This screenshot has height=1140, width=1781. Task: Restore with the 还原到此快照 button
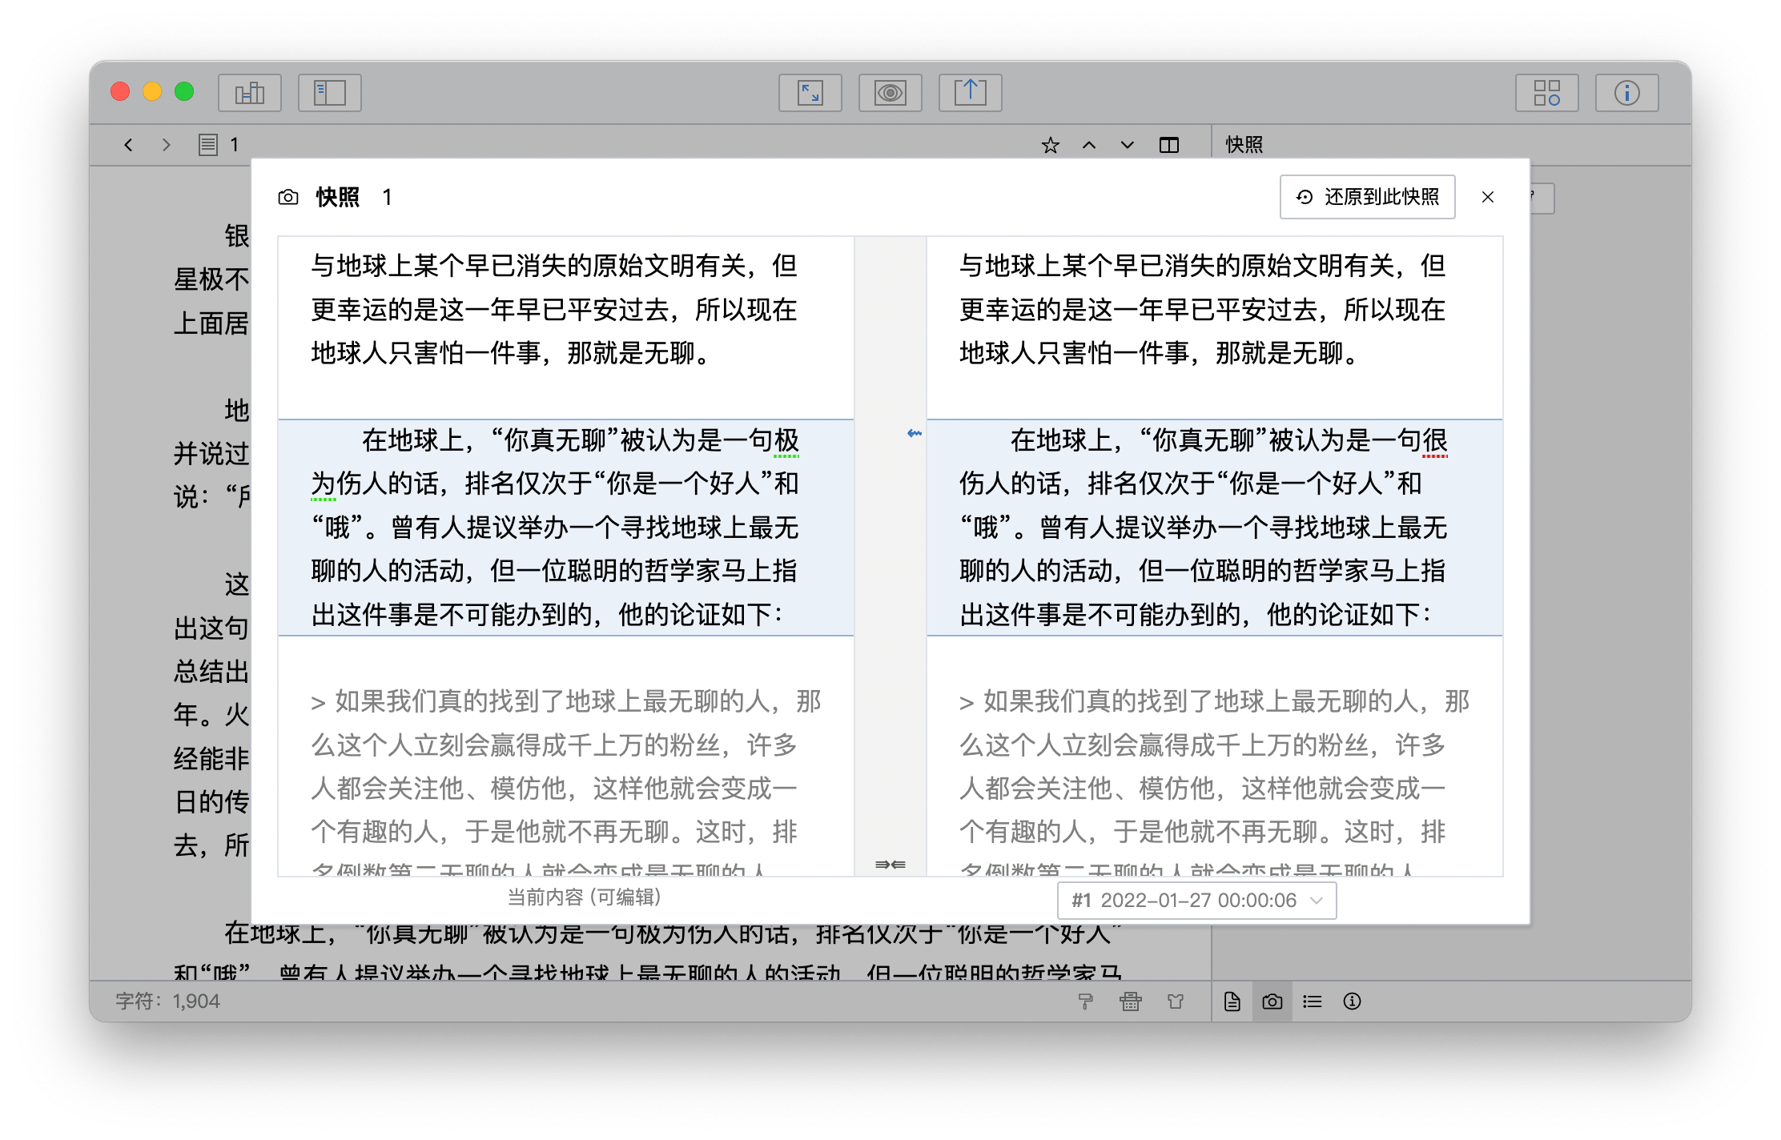pyautogui.click(x=1368, y=197)
